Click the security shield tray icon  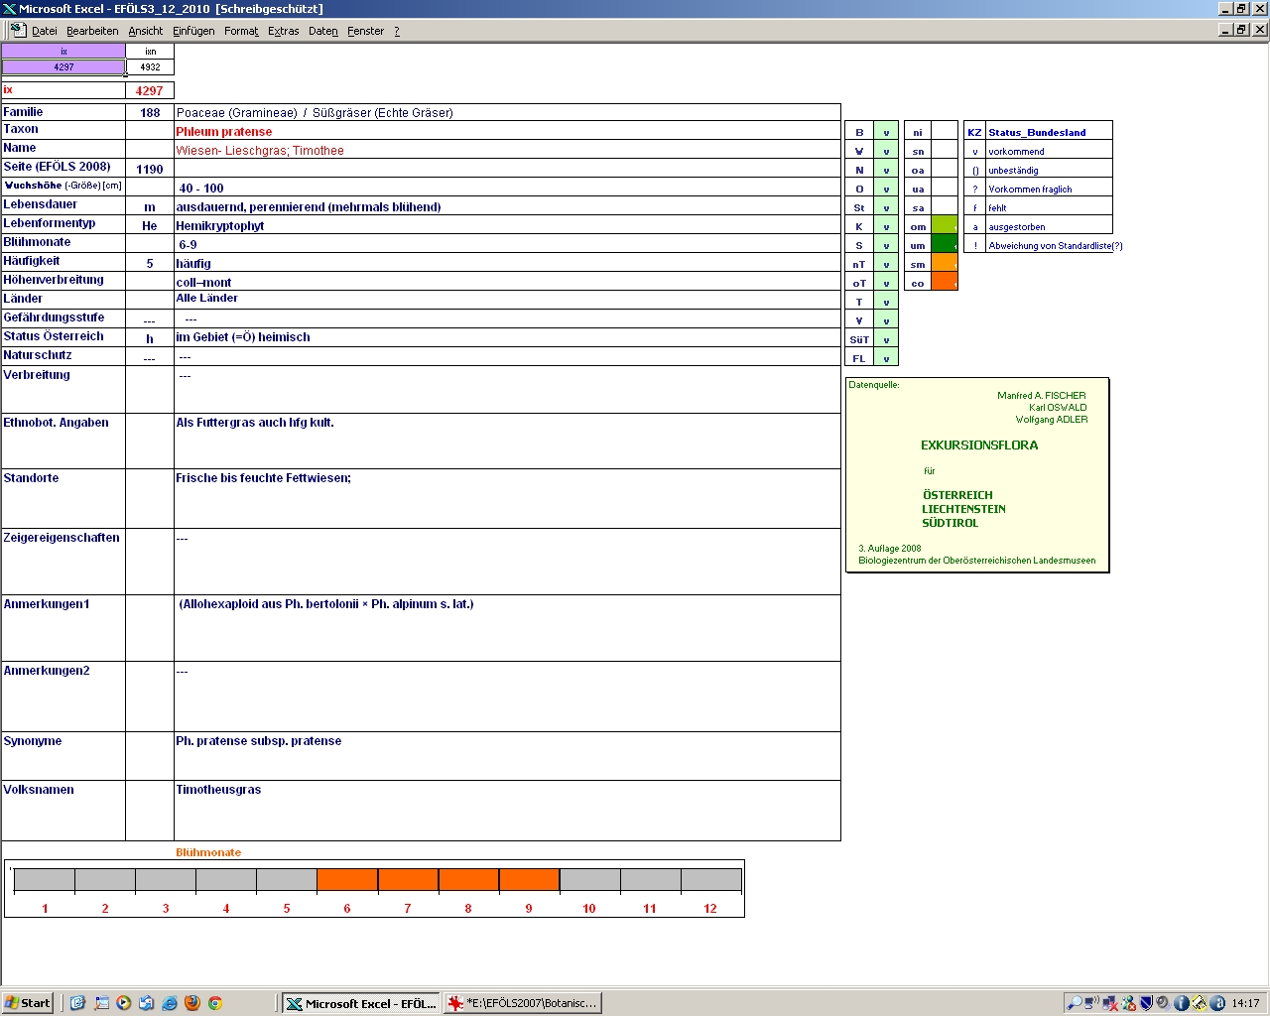point(1146,1003)
